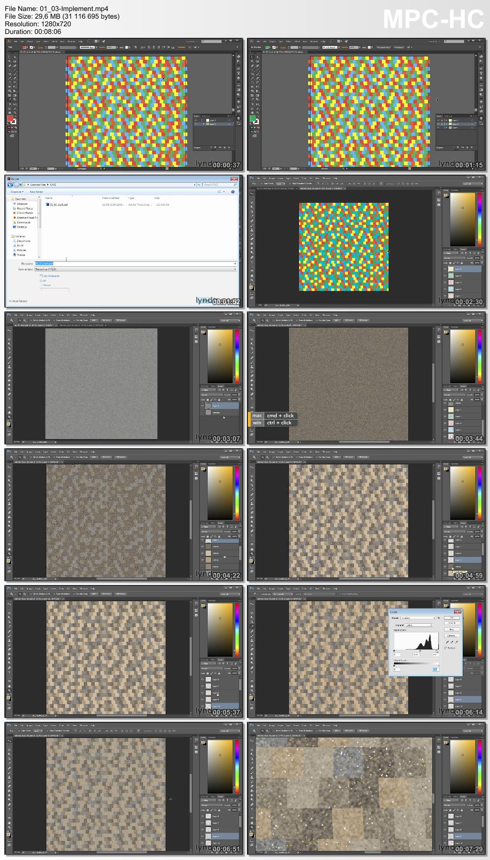The width and height of the screenshot is (490, 860).
Task: Select the 01_03_start.psd file in the Export dialog
Action: [x=56, y=205]
